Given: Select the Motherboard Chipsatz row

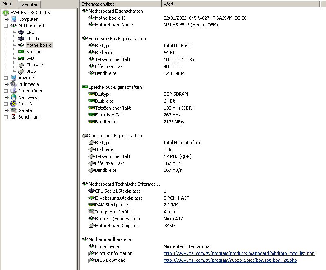Looking at the screenshot, I should 131,225.
